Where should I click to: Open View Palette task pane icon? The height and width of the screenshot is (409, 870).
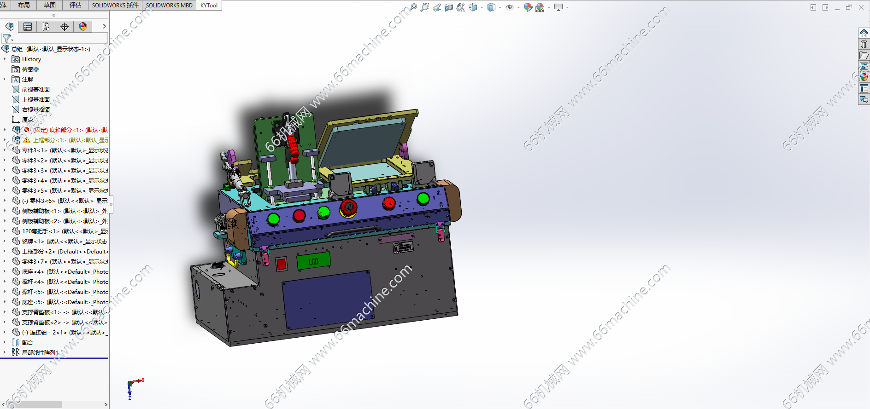pyautogui.click(x=864, y=66)
